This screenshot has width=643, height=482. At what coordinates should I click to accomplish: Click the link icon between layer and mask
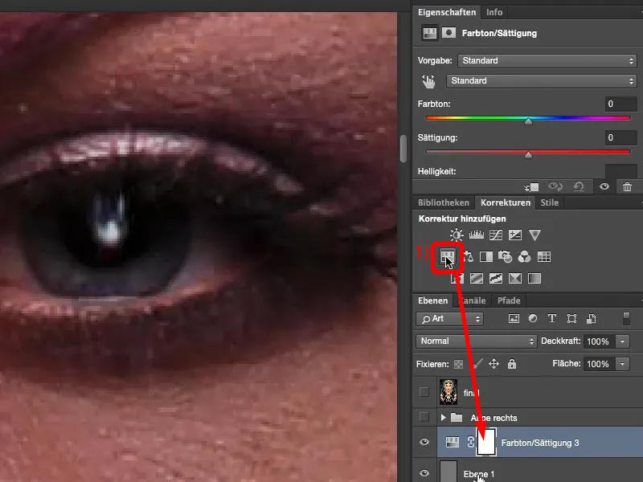(x=470, y=442)
